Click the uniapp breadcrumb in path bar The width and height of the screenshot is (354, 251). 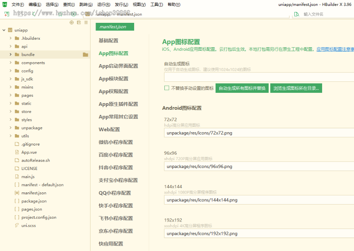(103, 14)
